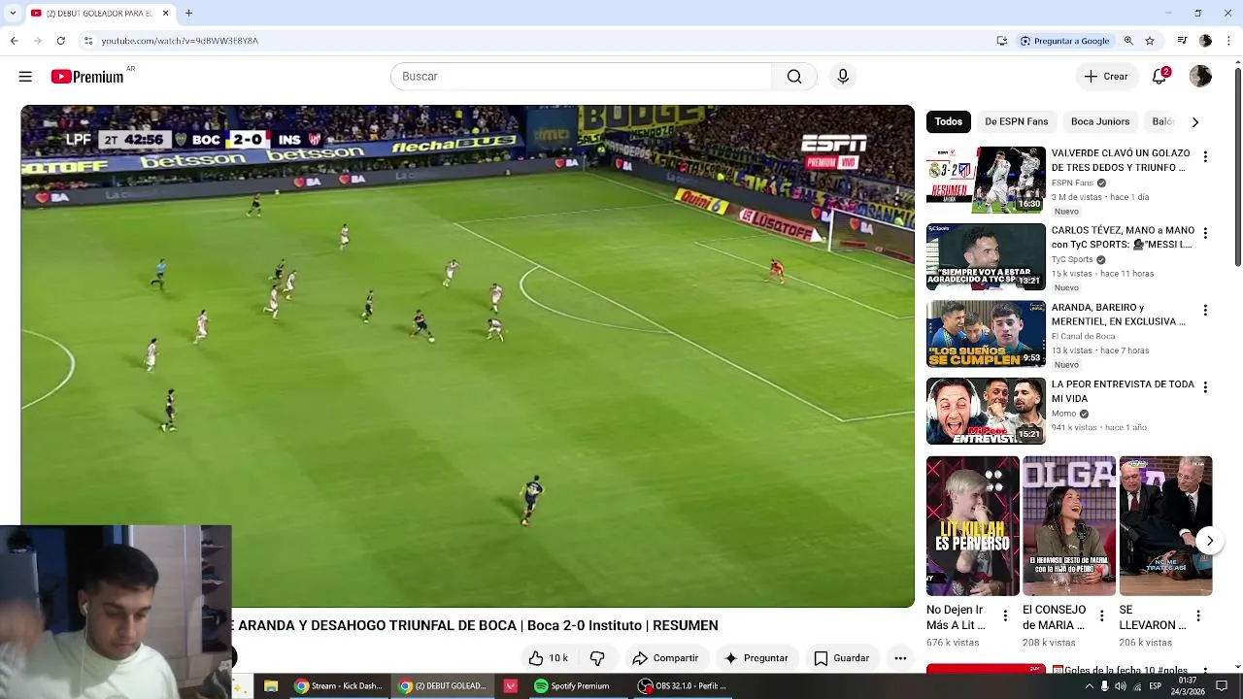View site information icon beside URL

coord(87,41)
